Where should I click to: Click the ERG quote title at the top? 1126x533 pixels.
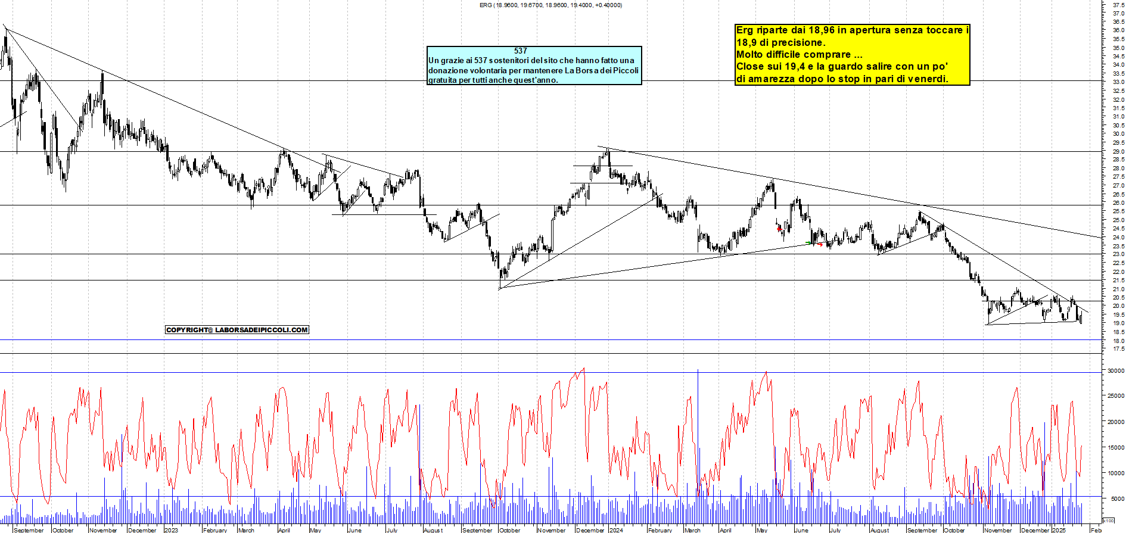pyautogui.click(x=550, y=5)
